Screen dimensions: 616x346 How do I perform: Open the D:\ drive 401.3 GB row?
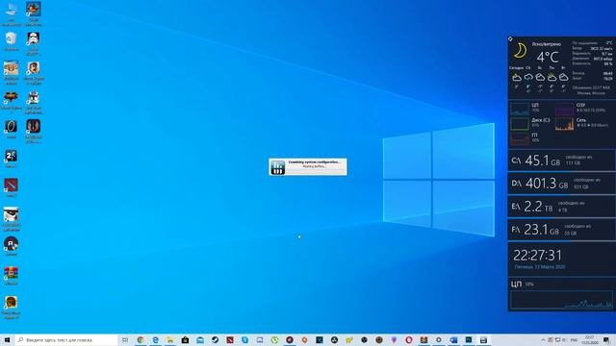(x=562, y=184)
